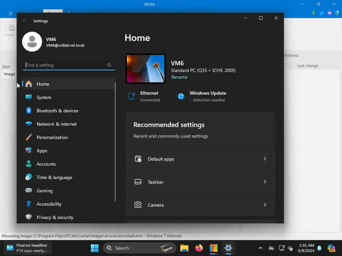
Task: Open notifications bell icon
Action: 319,248
